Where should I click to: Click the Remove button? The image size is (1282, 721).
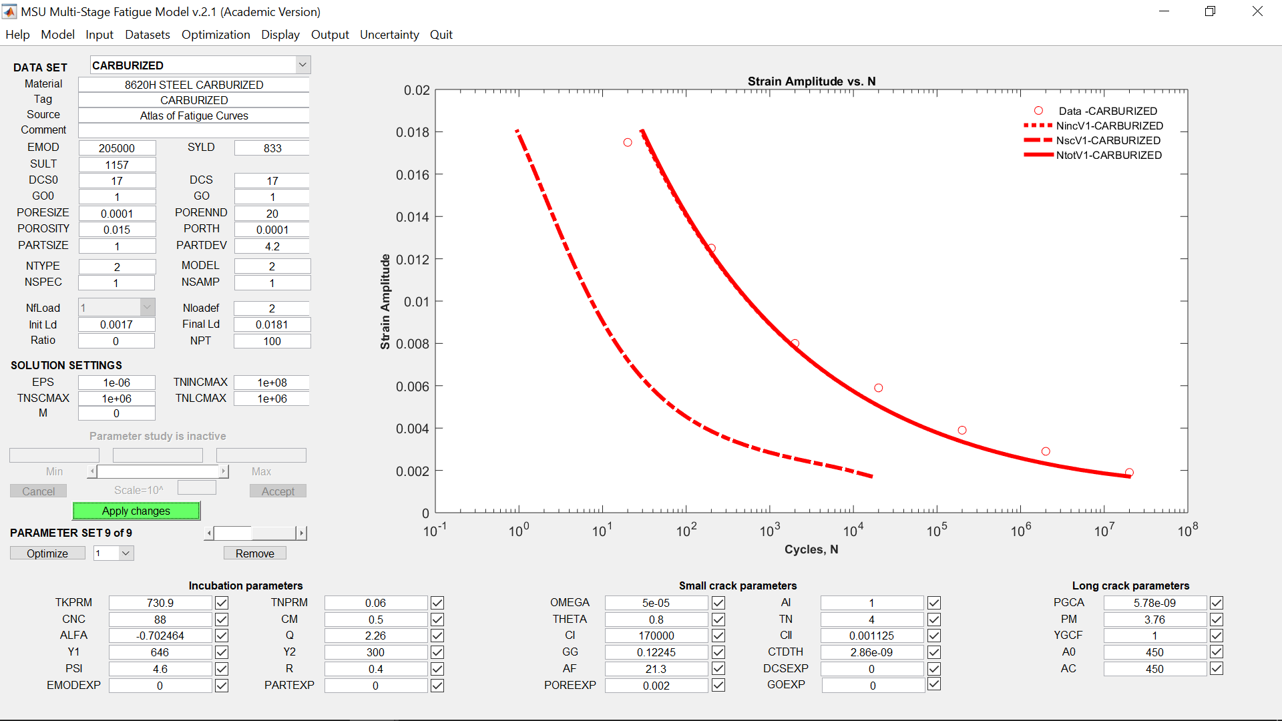pyautogui.click(x=254, y=553)
